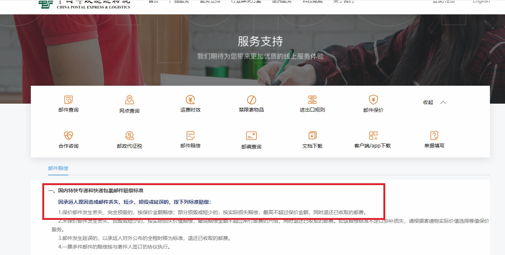This screenshot has height=255, width=505.
Task: Select the 合作咨询 handshake icon
Action: point(69,136)
